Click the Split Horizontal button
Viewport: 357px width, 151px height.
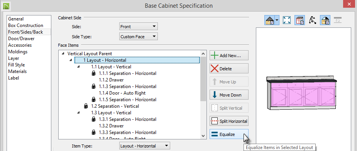229,121
